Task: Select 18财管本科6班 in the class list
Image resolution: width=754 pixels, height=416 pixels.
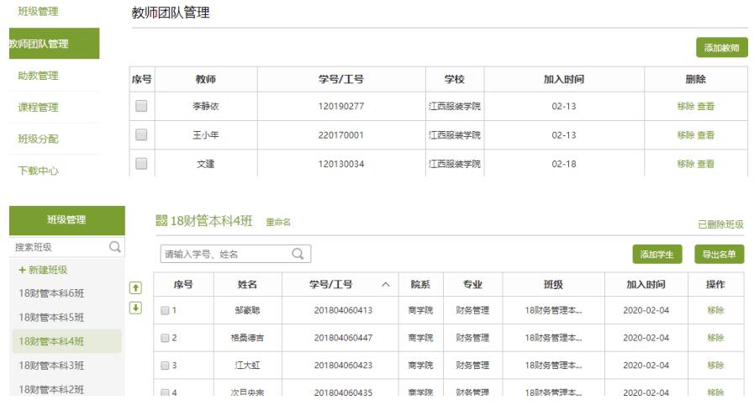Action: (51, 293)
